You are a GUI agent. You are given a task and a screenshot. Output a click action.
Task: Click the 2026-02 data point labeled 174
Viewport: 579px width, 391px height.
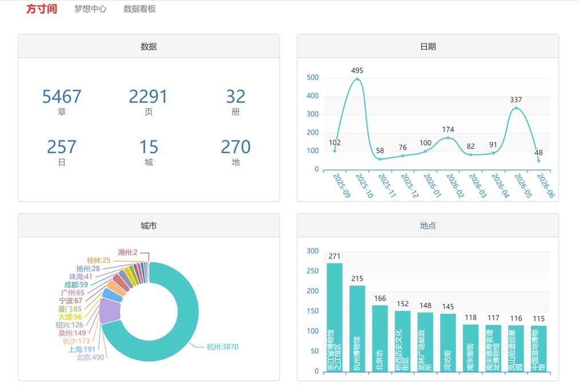pyautogui.click(x=448, y=138)
